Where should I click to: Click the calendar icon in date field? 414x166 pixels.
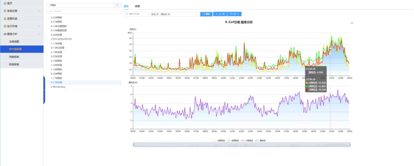(x=127, y=14)
